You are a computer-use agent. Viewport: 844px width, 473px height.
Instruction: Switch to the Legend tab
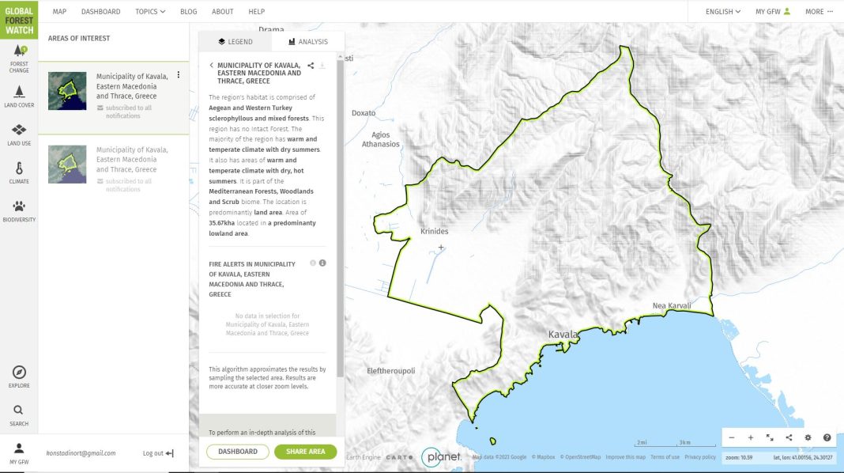click(235, 42)
